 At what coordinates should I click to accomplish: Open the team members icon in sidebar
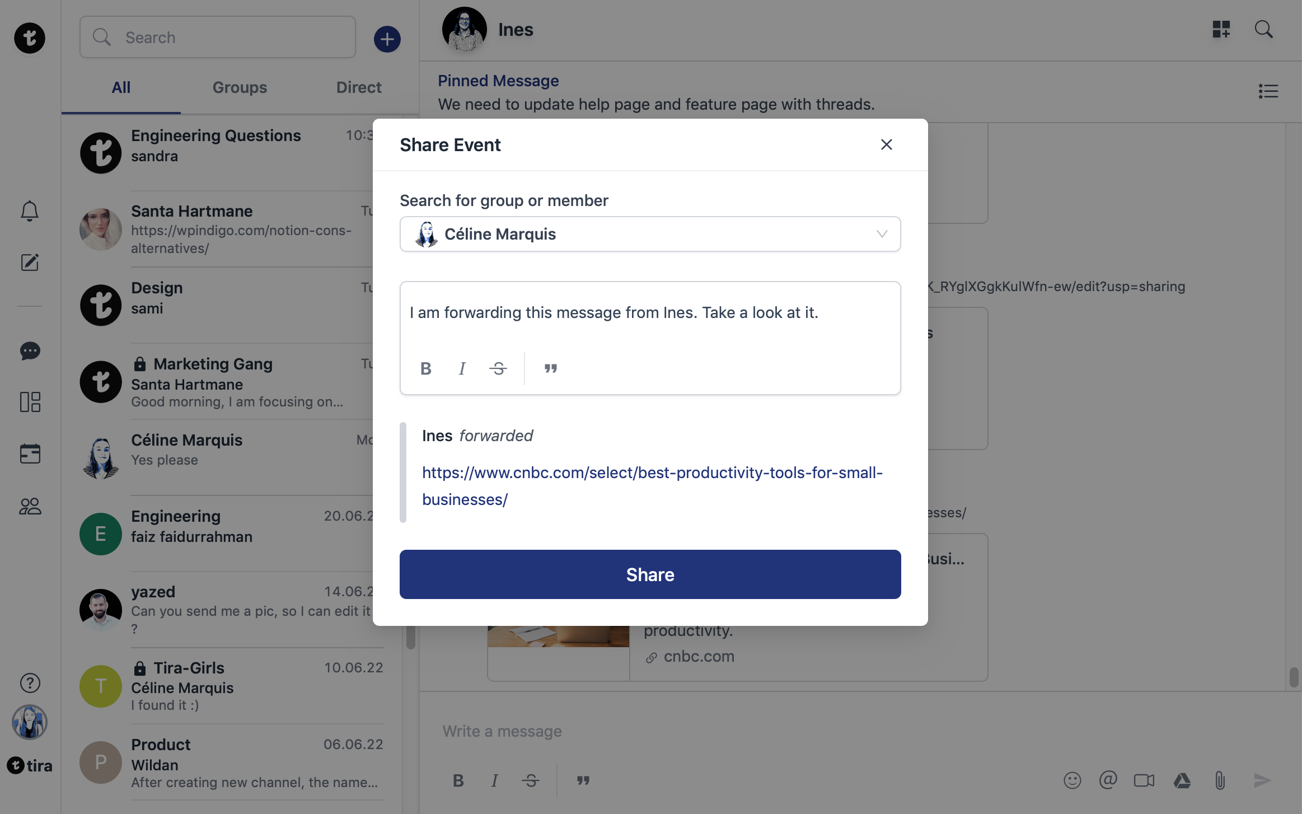(x=30, y=506)
